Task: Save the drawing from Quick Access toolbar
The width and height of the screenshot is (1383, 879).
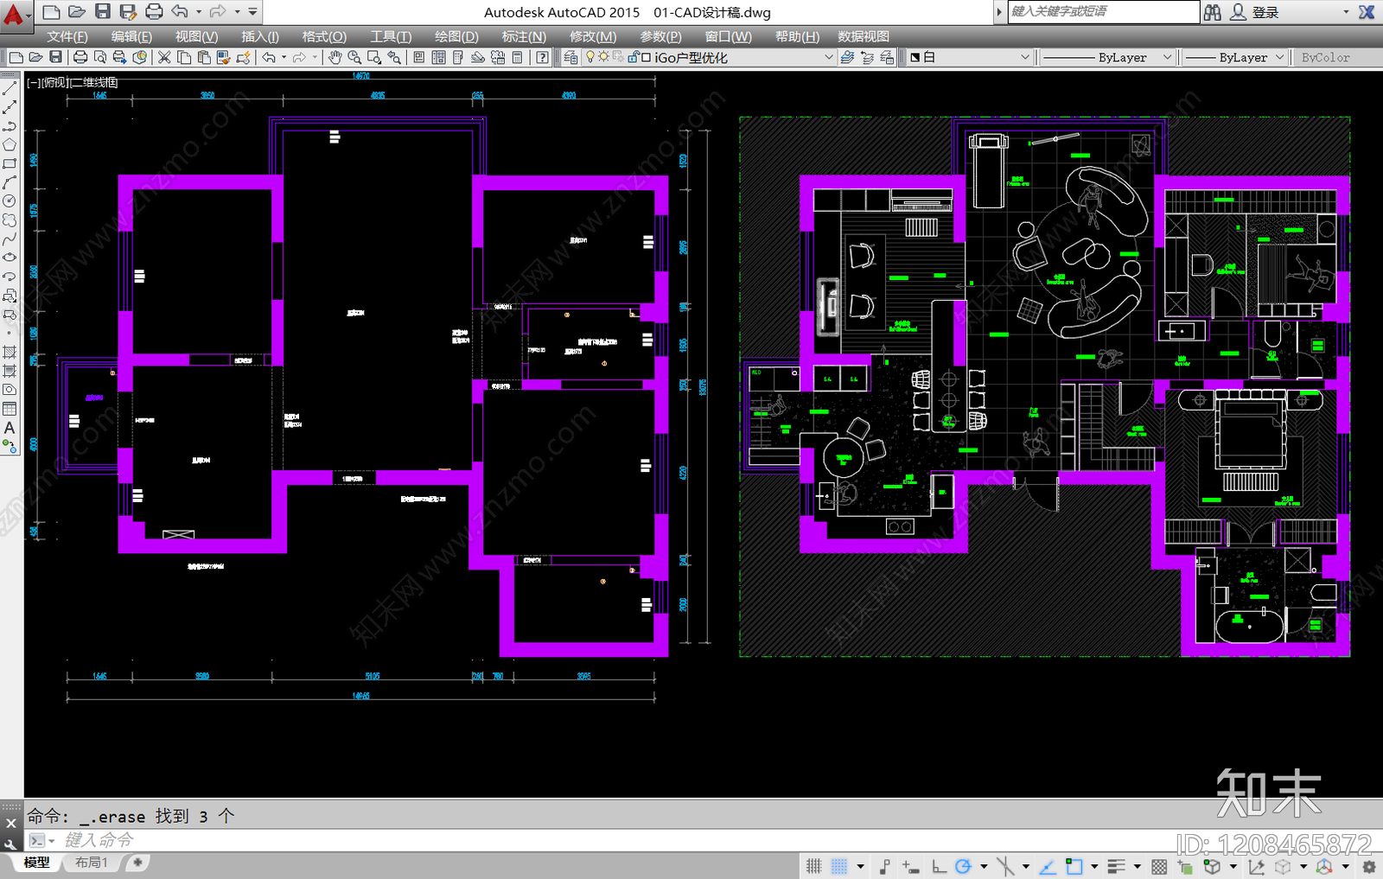Action: pyautogui.click(x=102, y=11)
